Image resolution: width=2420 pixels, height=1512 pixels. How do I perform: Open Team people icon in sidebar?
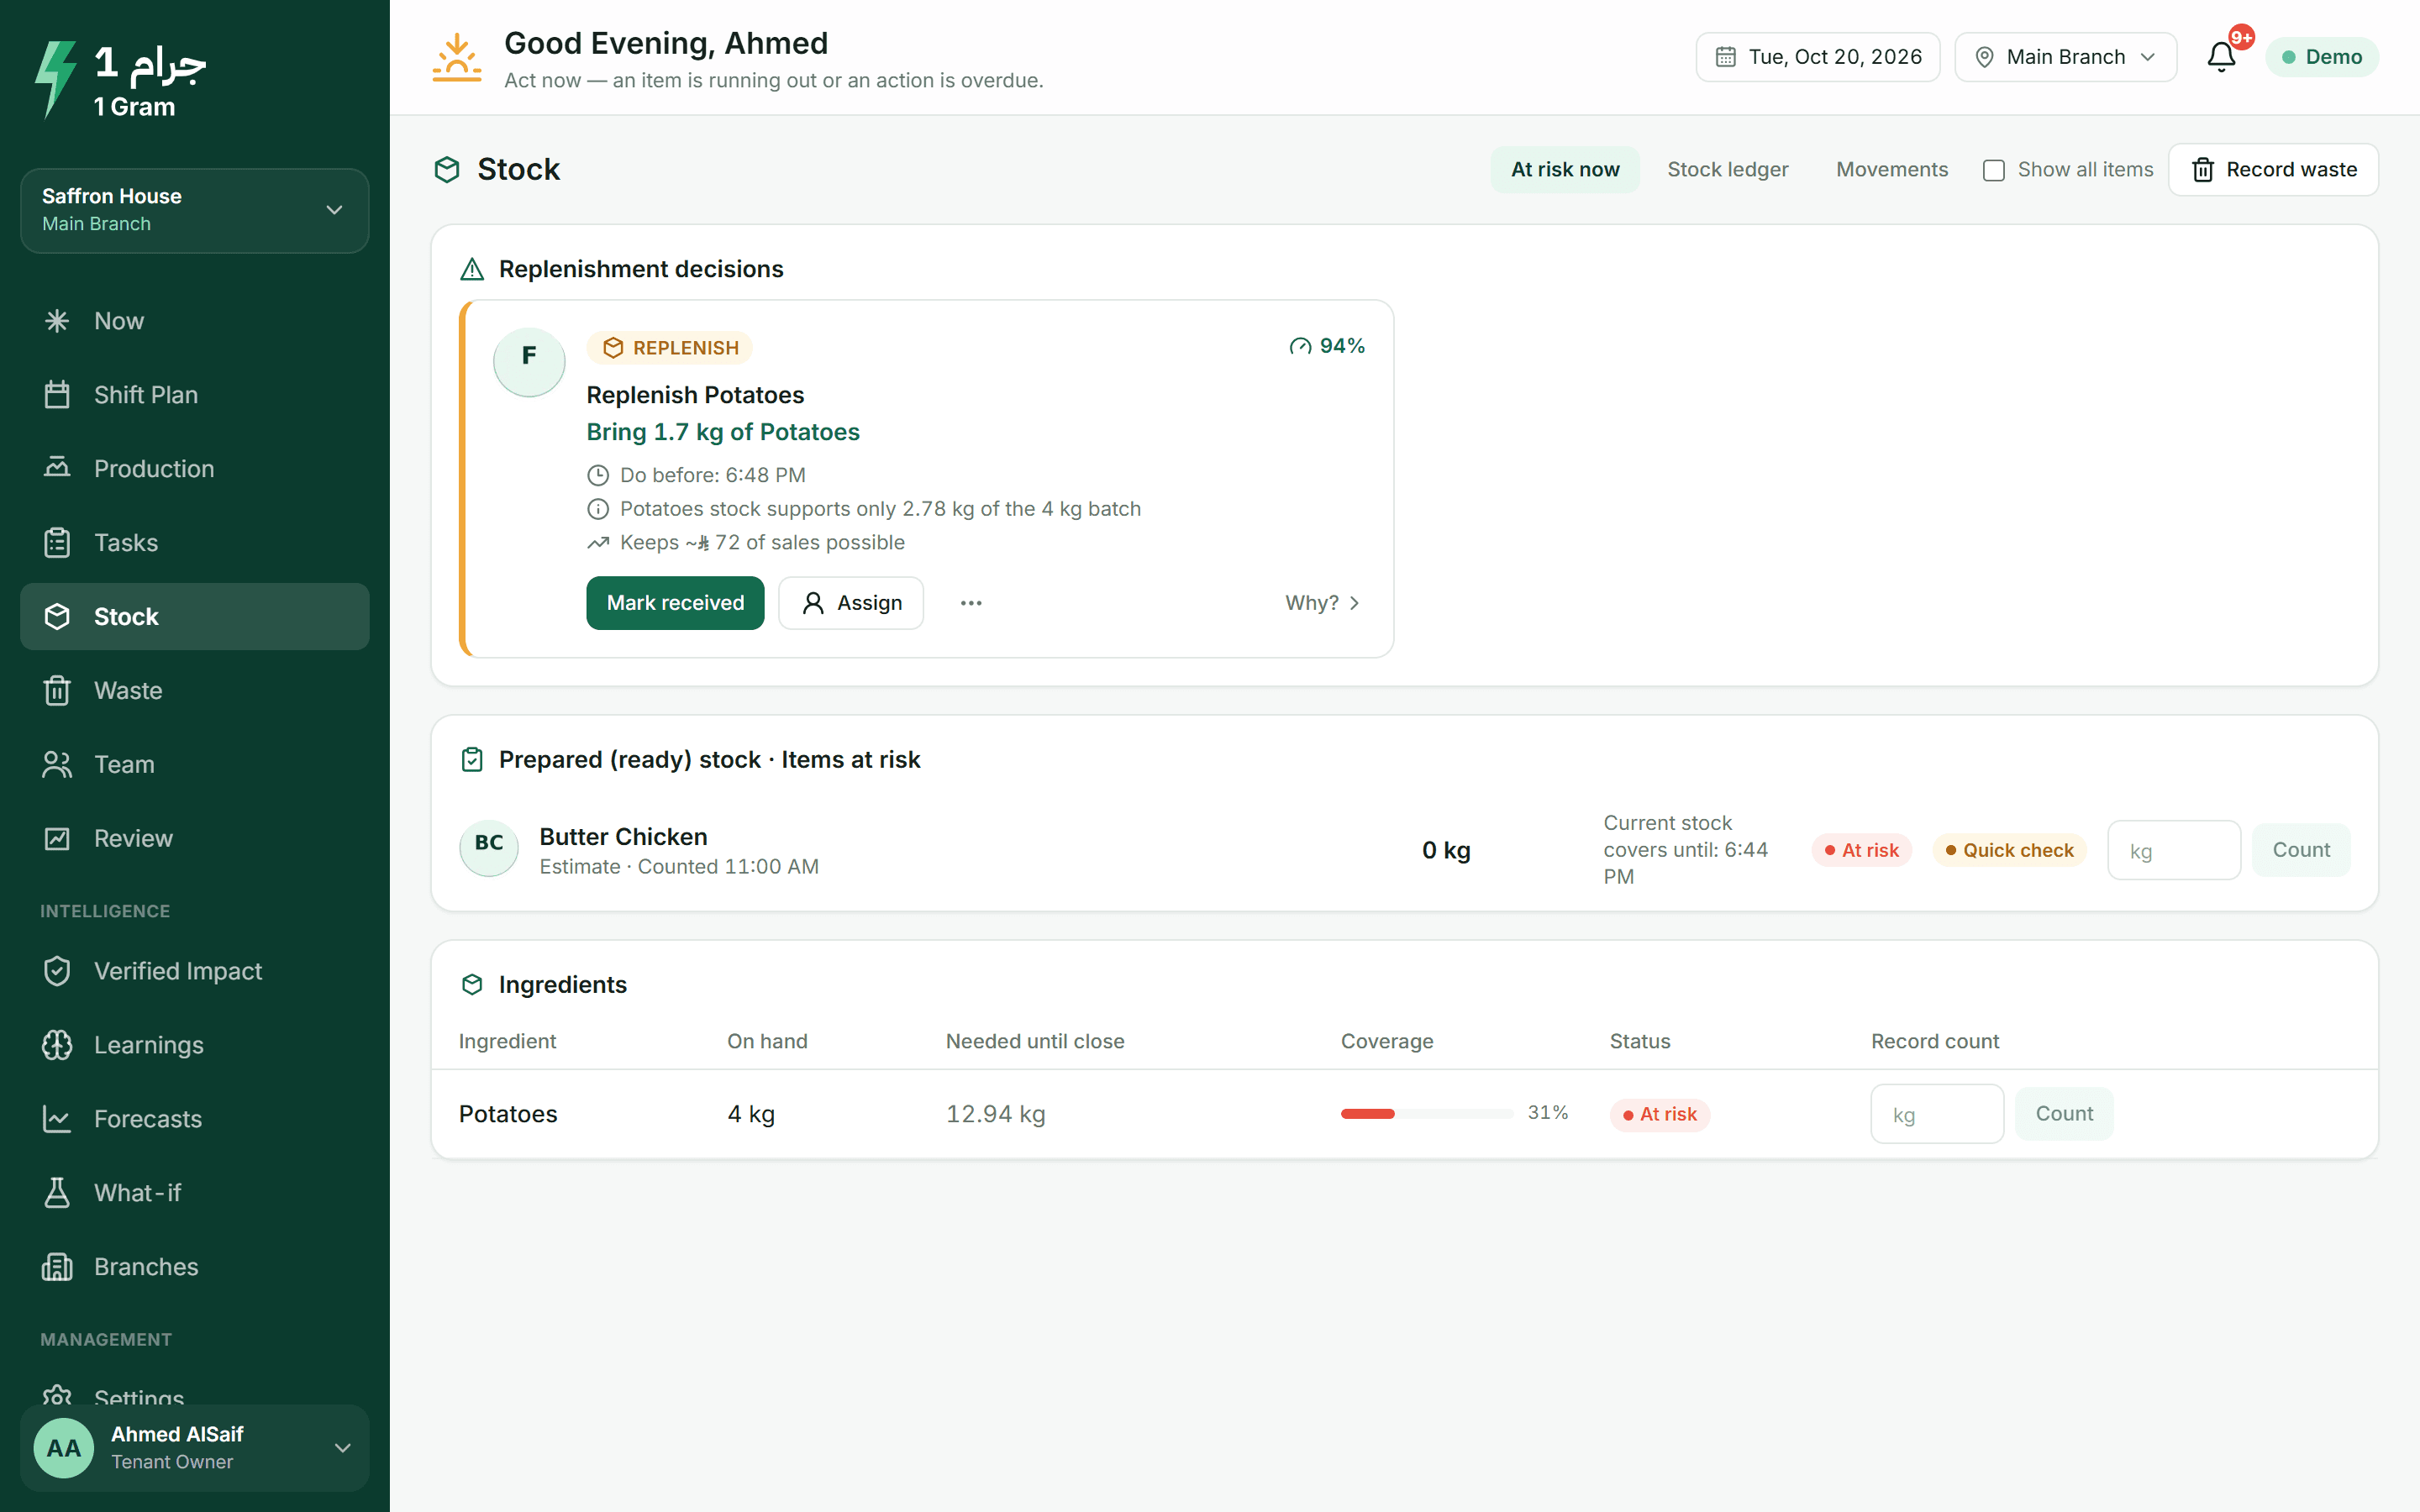click(57, 764)
